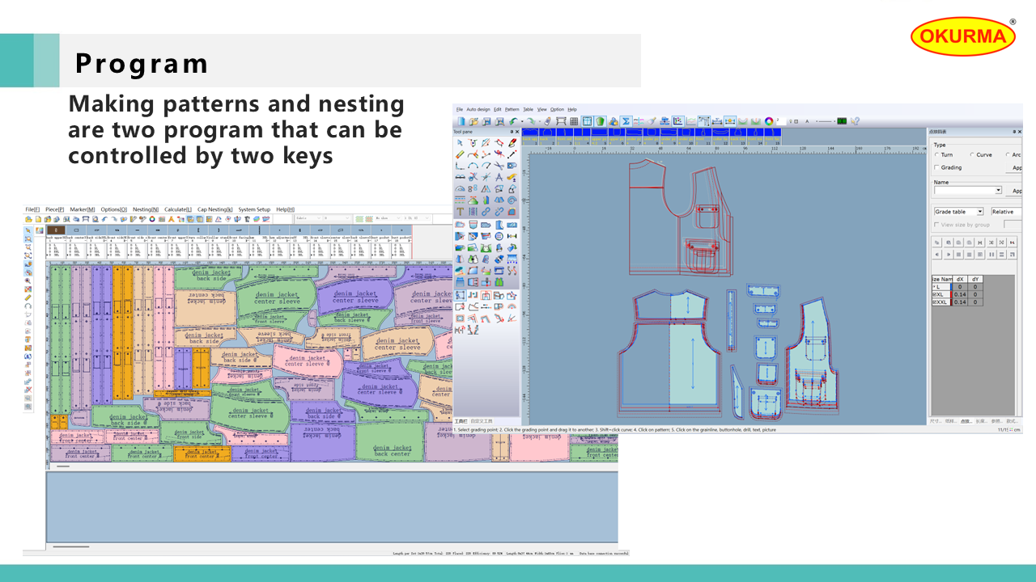Open the Cap Nesting menu
The image size is (1036, 582).
coord(214,209)
